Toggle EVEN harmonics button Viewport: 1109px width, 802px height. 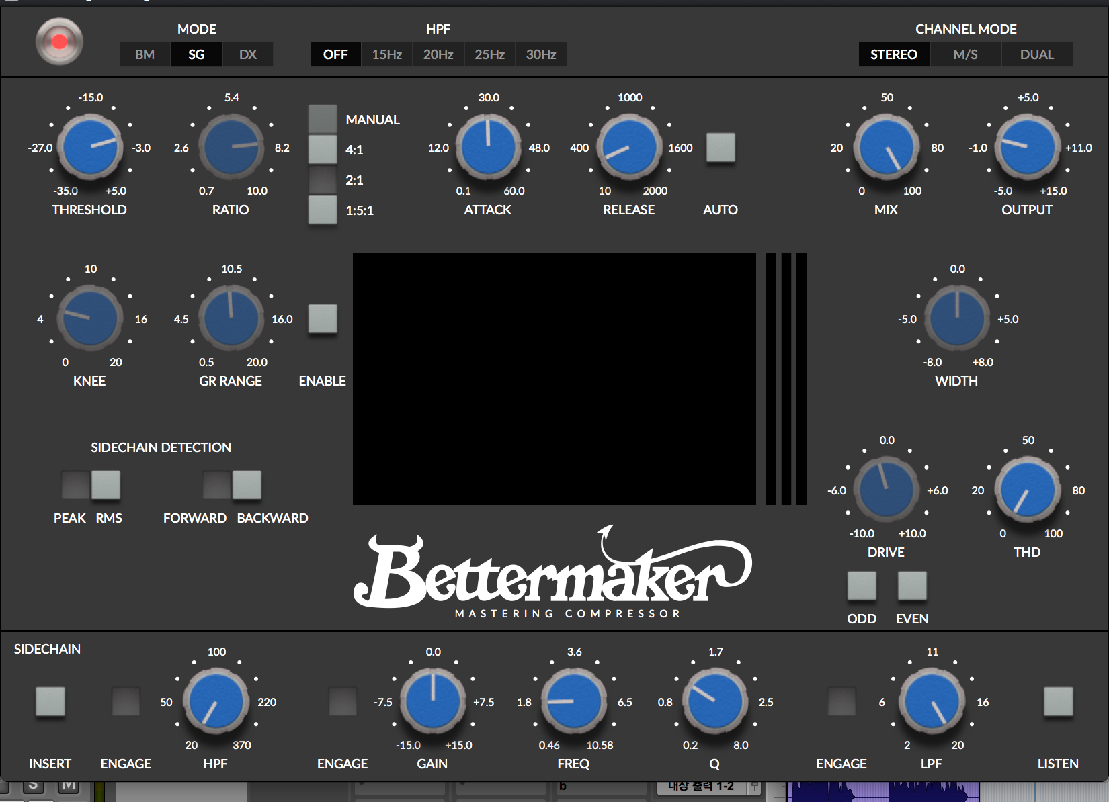(912, 586)
